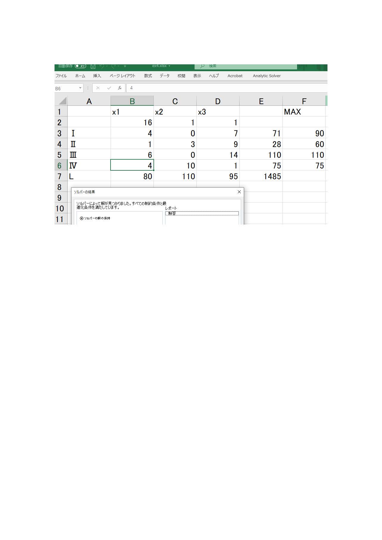
Task: Click the cancel X icon in formula bar
Action: point(98,88)
